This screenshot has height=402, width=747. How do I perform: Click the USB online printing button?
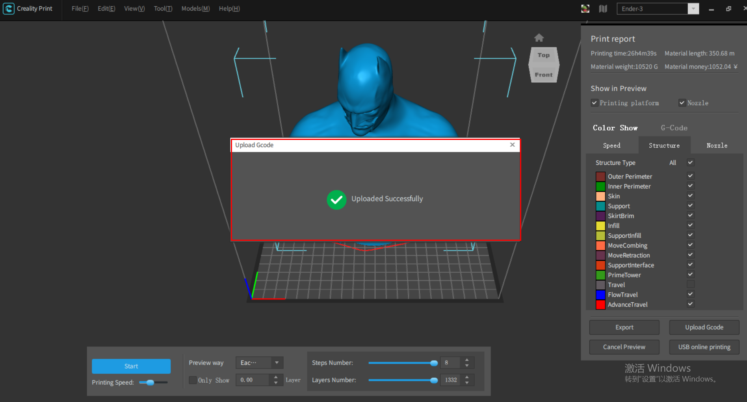pos(704,347)
